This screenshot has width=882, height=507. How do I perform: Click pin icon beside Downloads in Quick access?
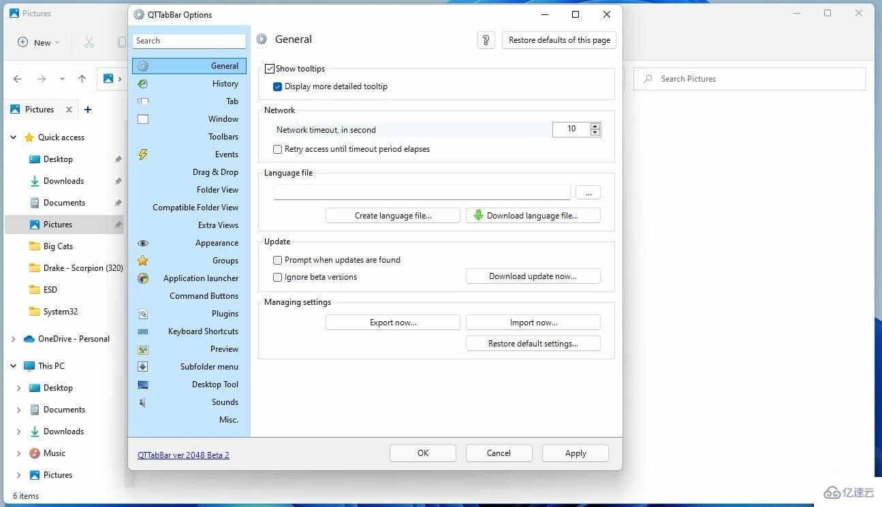coord(118,182)
